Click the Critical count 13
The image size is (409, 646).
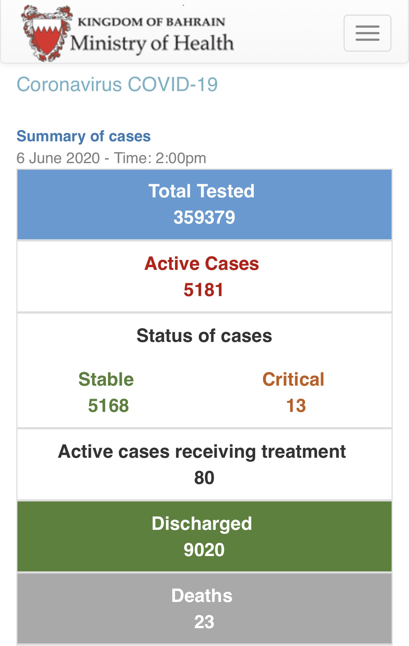296,406
